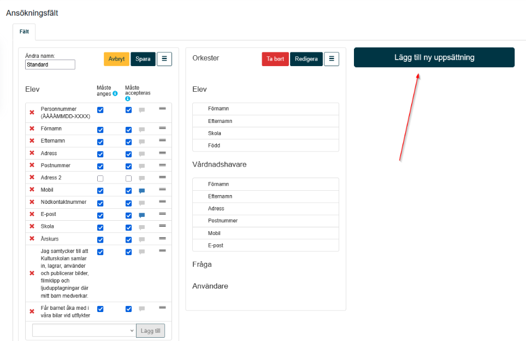The width and height of the screenshot is (526, 341).
Task: Remove the Adress field using red X
Action: (x=32, y=153)
